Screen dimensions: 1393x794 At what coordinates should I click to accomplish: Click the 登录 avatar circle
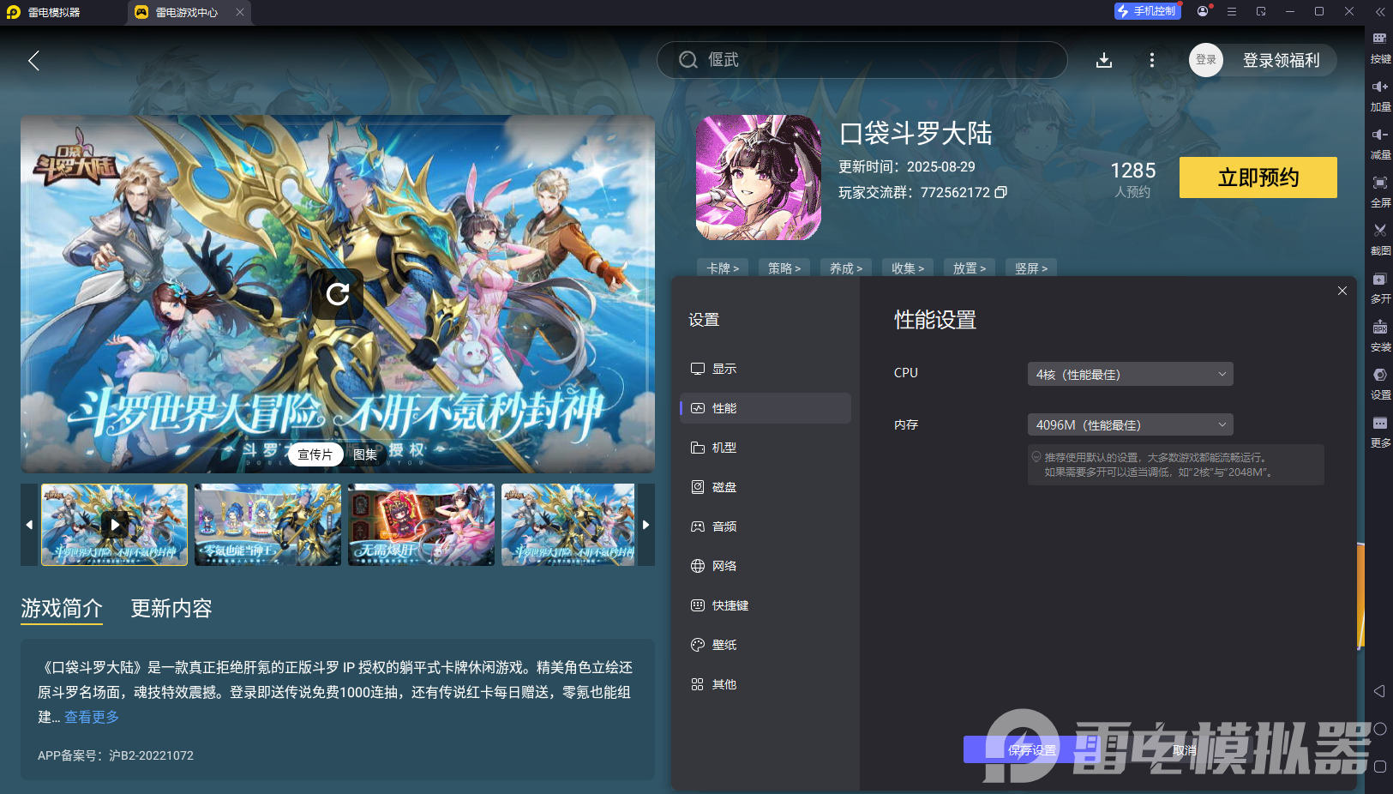coord(1206,60)
